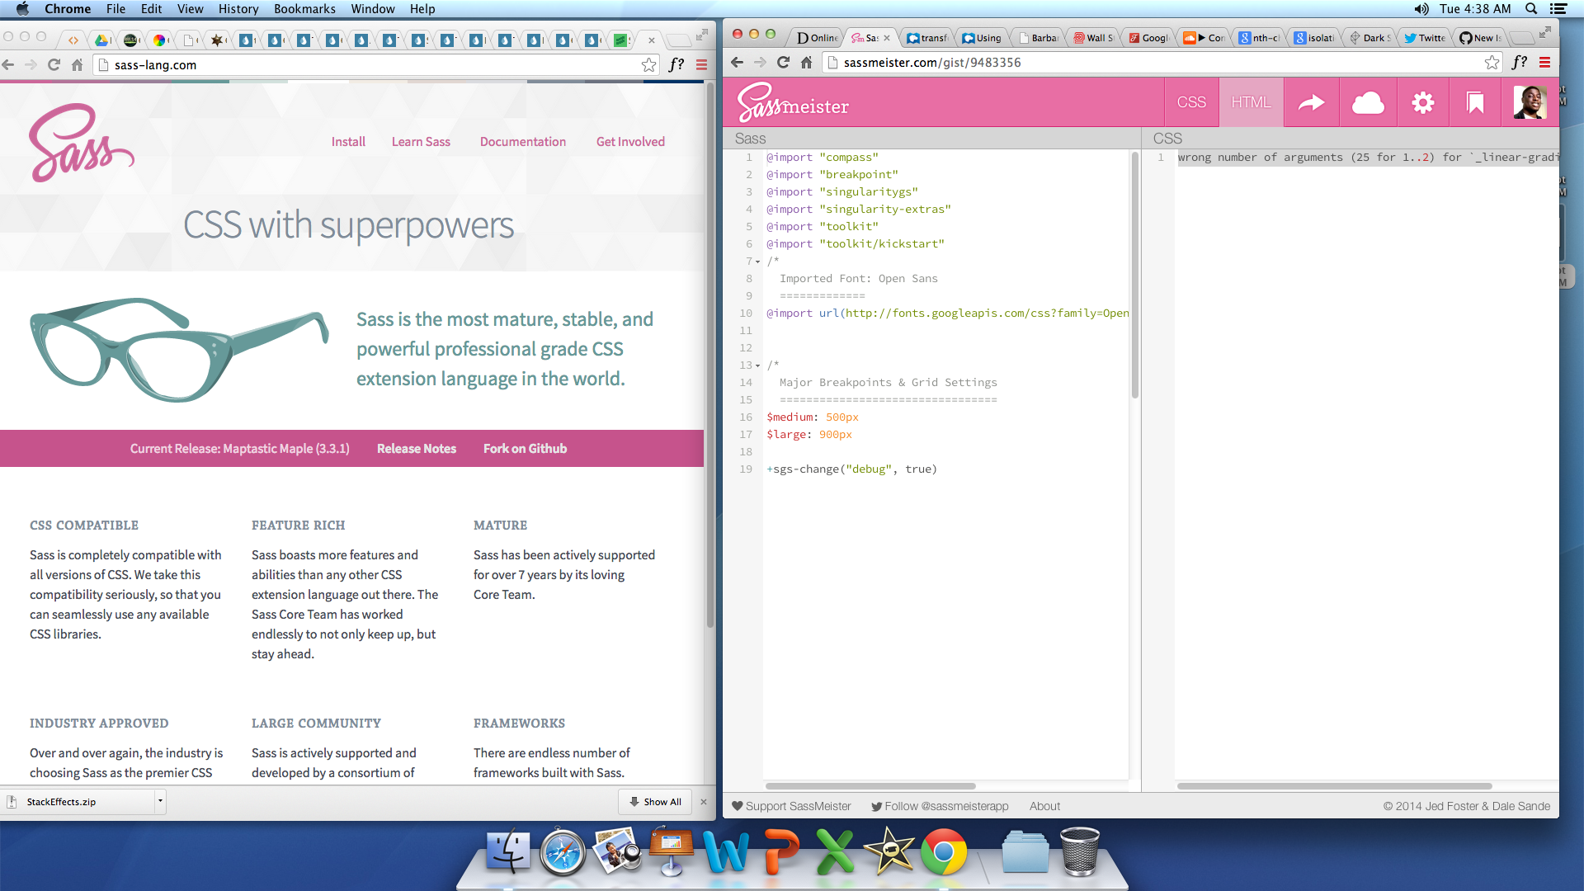
Task: Click Follow @sassmeisterapp link
Action: [938, 806]
